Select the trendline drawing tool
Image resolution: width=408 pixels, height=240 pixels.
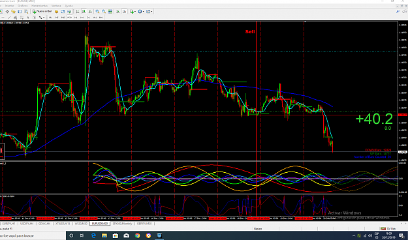coord(9,18)
